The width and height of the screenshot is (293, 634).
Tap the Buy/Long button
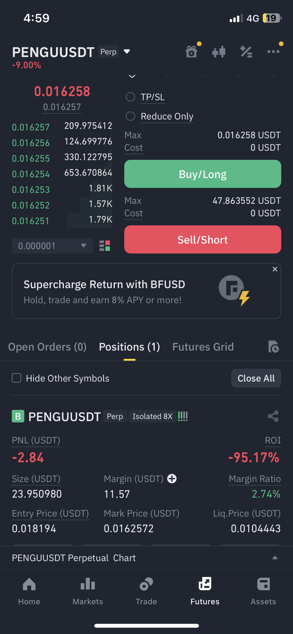tap(203, 174)
